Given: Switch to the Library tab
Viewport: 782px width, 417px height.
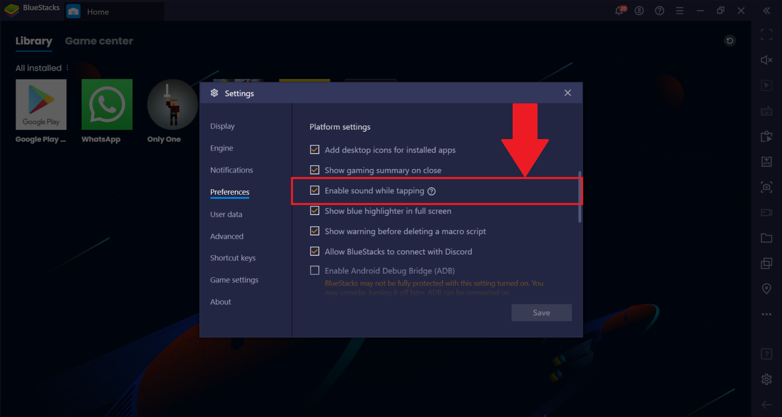Looking at the screenshot, I should 34,41.
